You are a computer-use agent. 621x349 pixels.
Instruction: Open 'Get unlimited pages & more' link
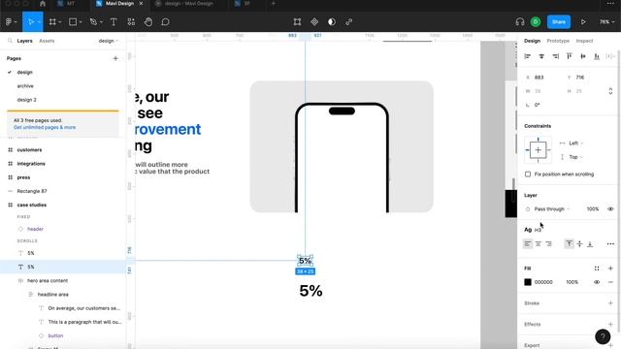pyautogui.click(x=45, y=127)
